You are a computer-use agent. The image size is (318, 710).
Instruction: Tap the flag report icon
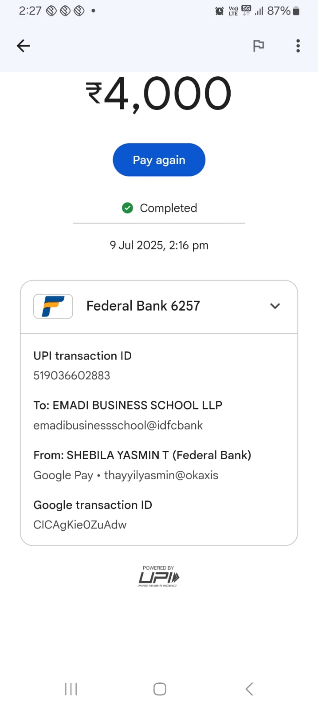[258, 46]
